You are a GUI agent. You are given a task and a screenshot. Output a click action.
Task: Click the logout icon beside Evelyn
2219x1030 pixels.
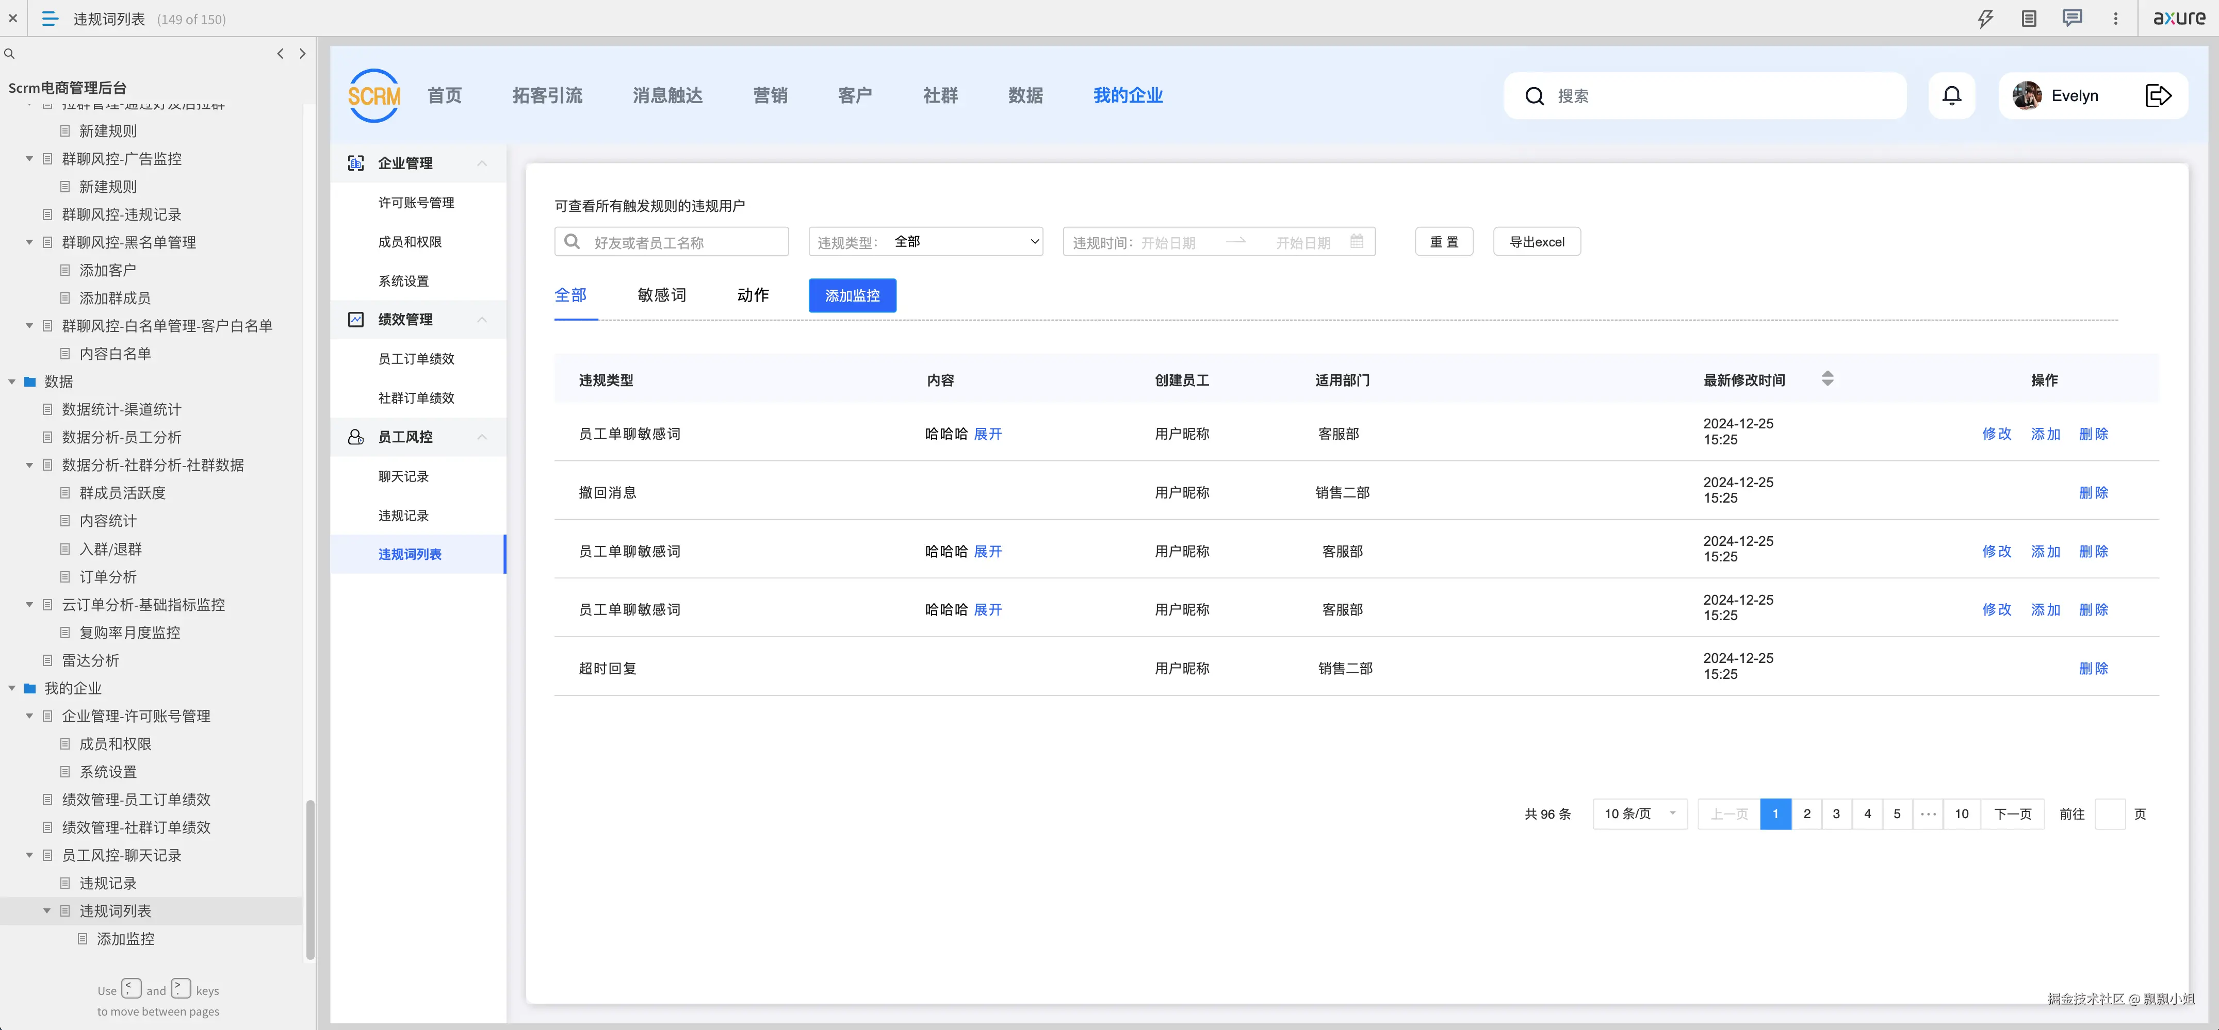pos(2159,95)
